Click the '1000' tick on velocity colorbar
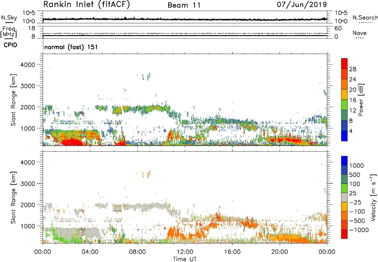Image resolution: width=378 pixels, height=262 pixels. coord(357,166)
